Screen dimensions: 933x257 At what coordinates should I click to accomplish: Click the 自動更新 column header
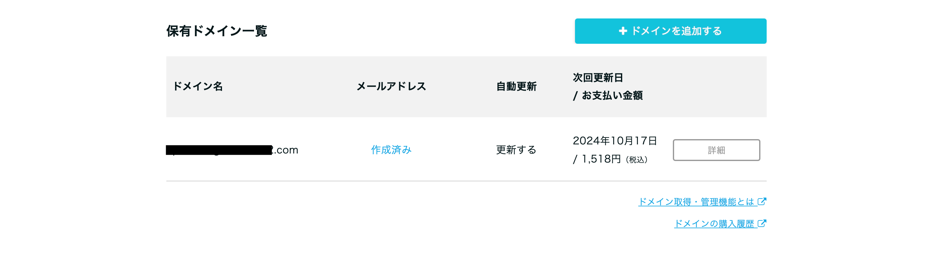tap(516, 87)
